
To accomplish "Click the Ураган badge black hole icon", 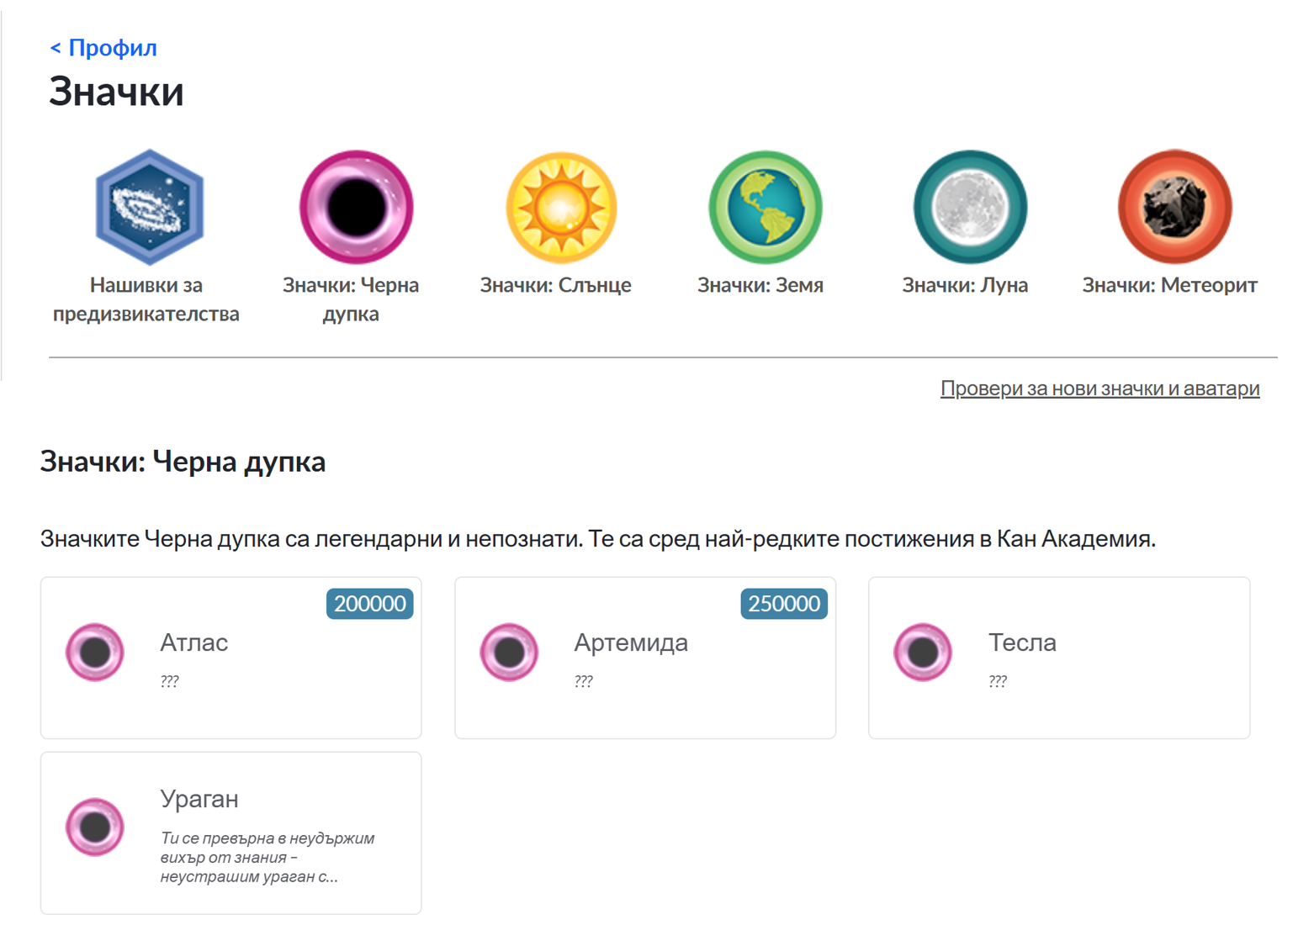I will pos(95,827).
